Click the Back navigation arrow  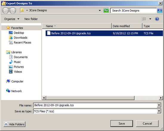[x=5, y=10]
